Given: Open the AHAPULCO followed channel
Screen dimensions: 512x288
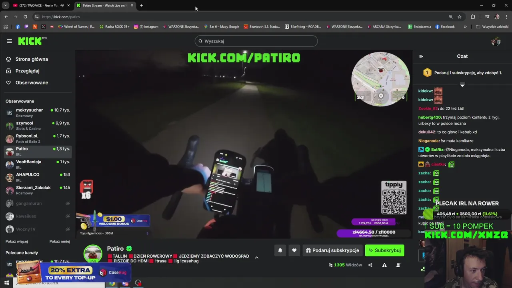Looking at the screenshot, I should 38,177.
